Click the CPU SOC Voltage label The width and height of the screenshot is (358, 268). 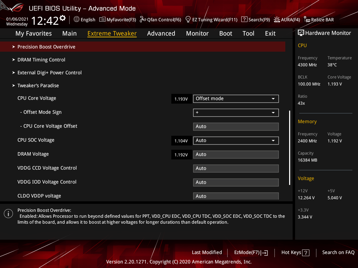[x=36, y=140]
